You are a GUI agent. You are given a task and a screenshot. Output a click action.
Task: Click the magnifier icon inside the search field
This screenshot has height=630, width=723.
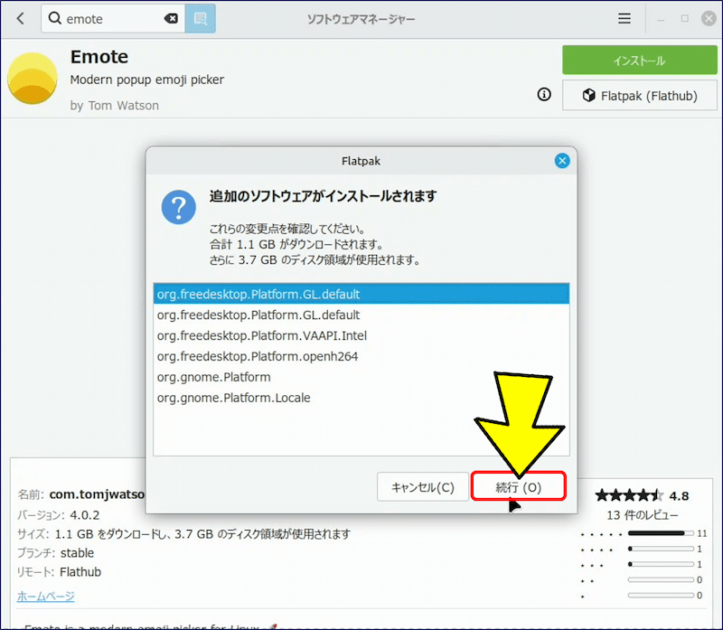[55, 19]
